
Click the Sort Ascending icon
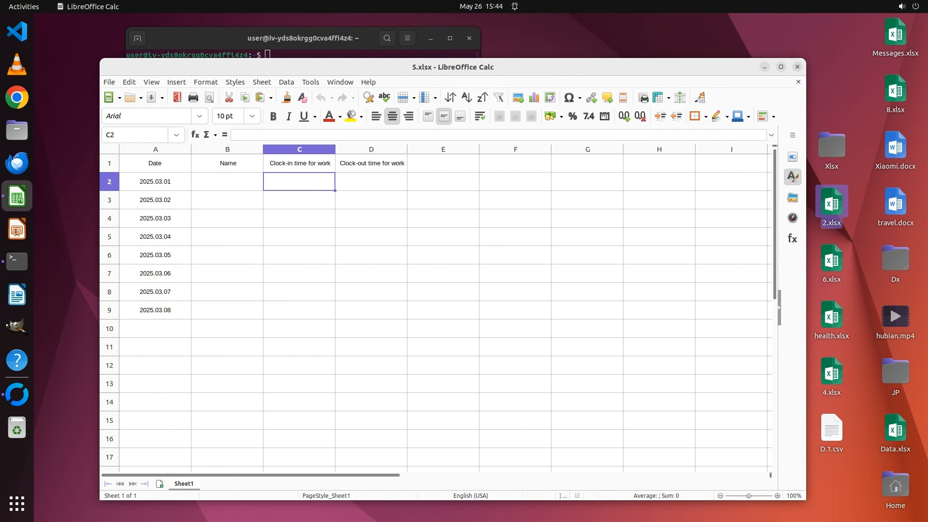pyautogui.click(x=466, y=98)
